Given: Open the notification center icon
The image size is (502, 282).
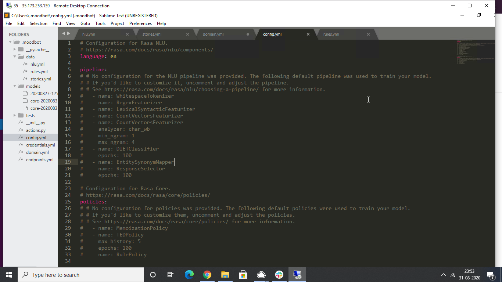Looking at the screenshot, I should tap(490, 275).
